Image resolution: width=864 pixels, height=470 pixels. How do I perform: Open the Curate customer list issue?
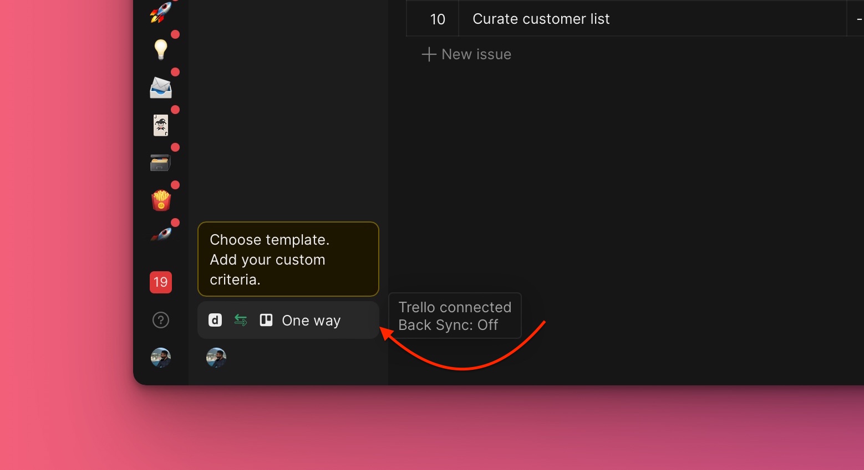click(541, 19)
